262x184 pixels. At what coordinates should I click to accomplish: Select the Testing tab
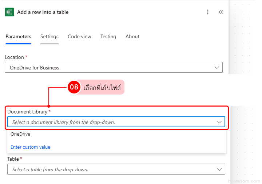coord(108,36)
